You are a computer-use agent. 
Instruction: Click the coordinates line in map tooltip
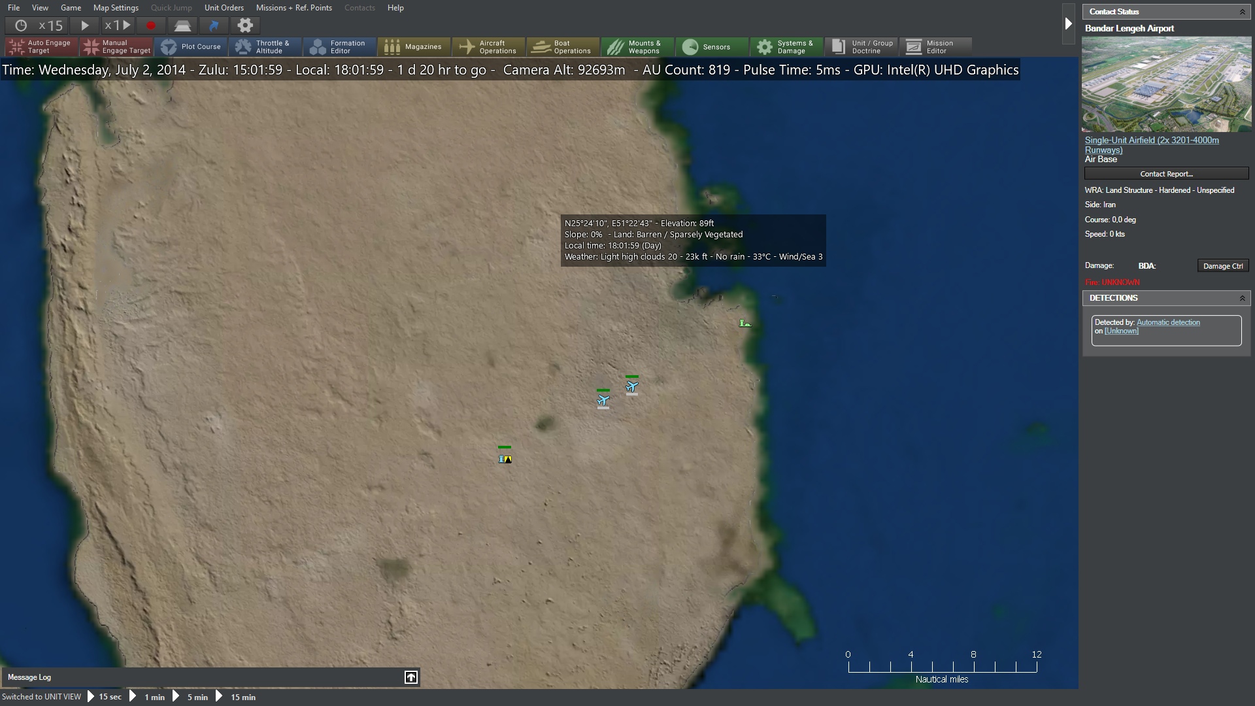click(639, 224)
